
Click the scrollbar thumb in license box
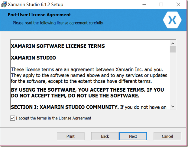pyautogui.click(x=173, y=49)
